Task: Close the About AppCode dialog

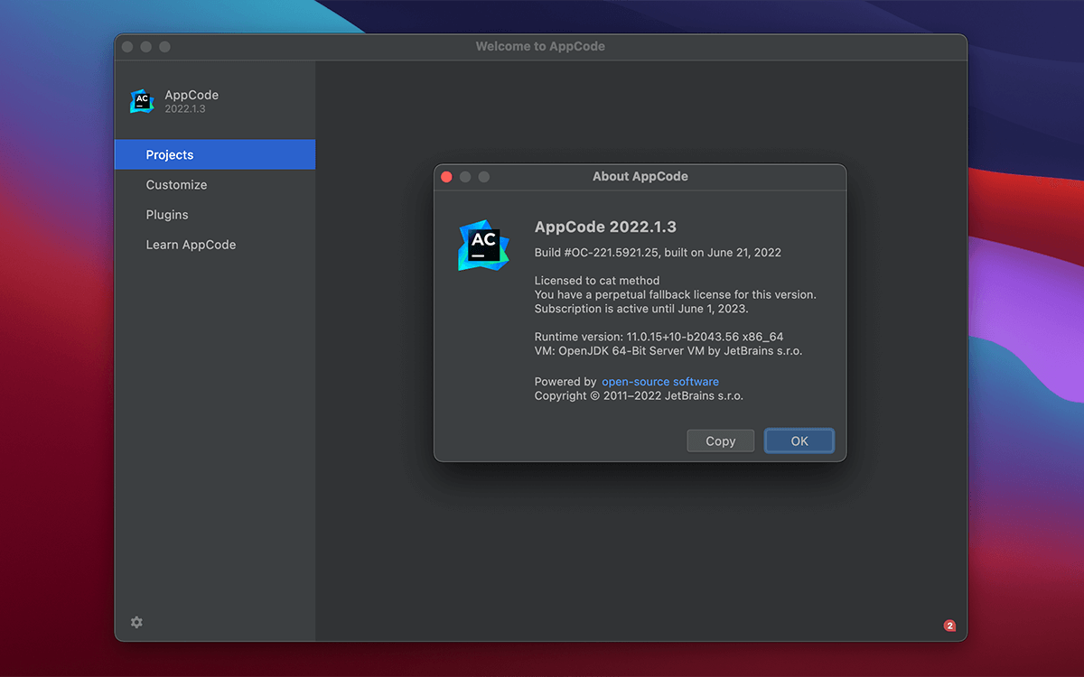Action: pos(446,177)
